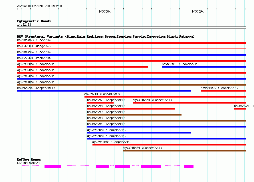Click the small nsv566021 red bar
Image resolution: width=254 pixels, height=182 pixels.
point(240,109)
